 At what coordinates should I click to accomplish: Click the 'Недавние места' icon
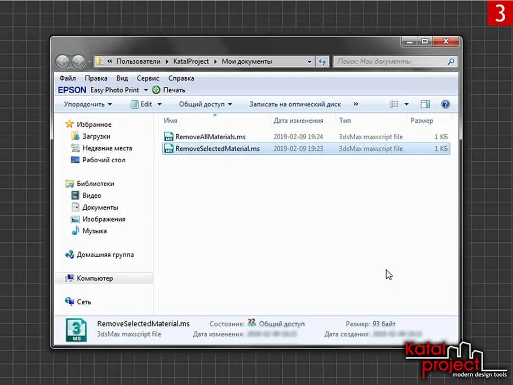pyautogui.click(x=75, y=148)
